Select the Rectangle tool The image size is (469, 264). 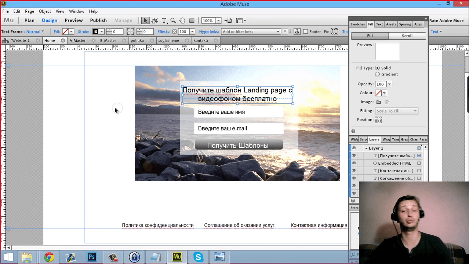[192, 21]
